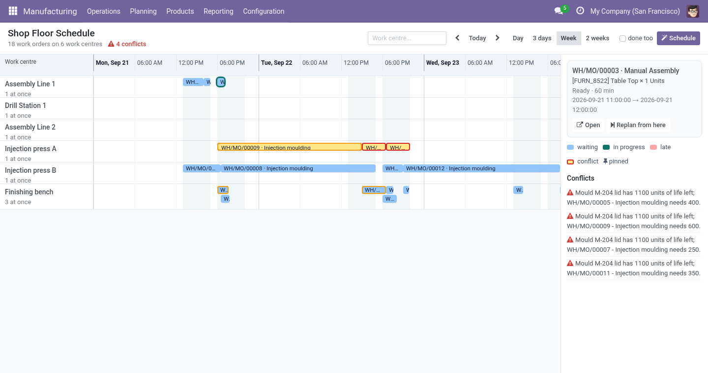This screenshot has width=708, height=373.
Task: Open the Products menu
Action: point(180,11)
